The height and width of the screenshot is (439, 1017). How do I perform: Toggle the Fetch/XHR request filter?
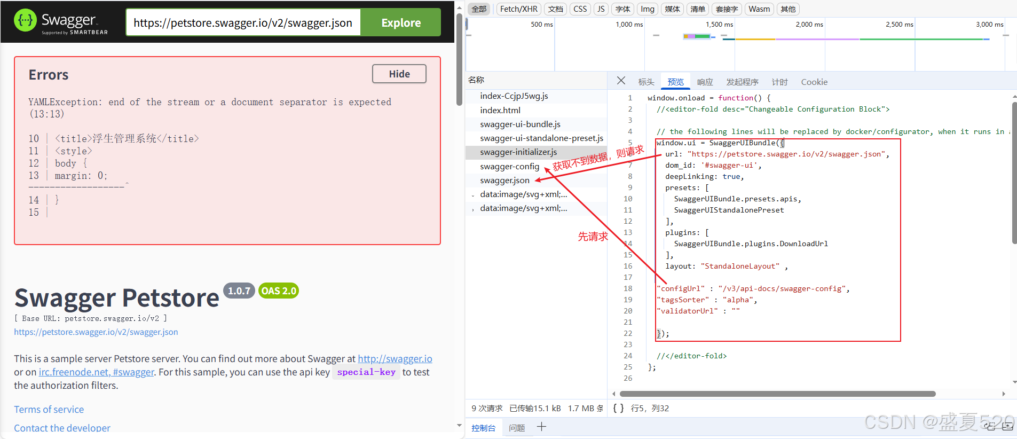coord(518,9)
